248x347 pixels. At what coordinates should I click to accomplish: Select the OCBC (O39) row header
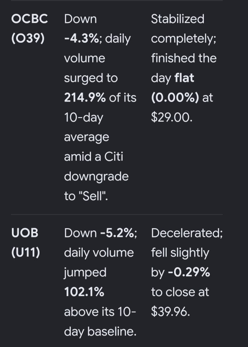[x=29, y=28]
